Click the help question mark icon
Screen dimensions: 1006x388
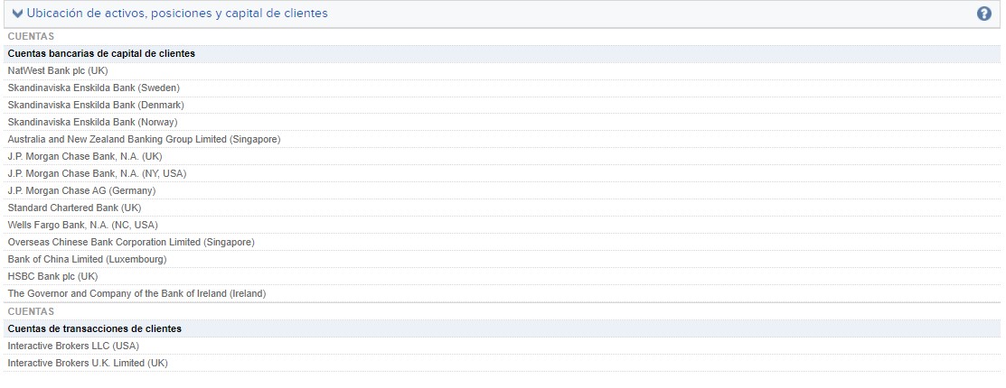[x=984, y=14]
